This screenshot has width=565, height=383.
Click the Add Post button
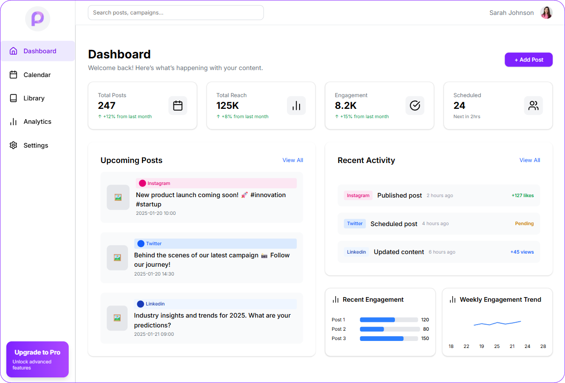529,60
